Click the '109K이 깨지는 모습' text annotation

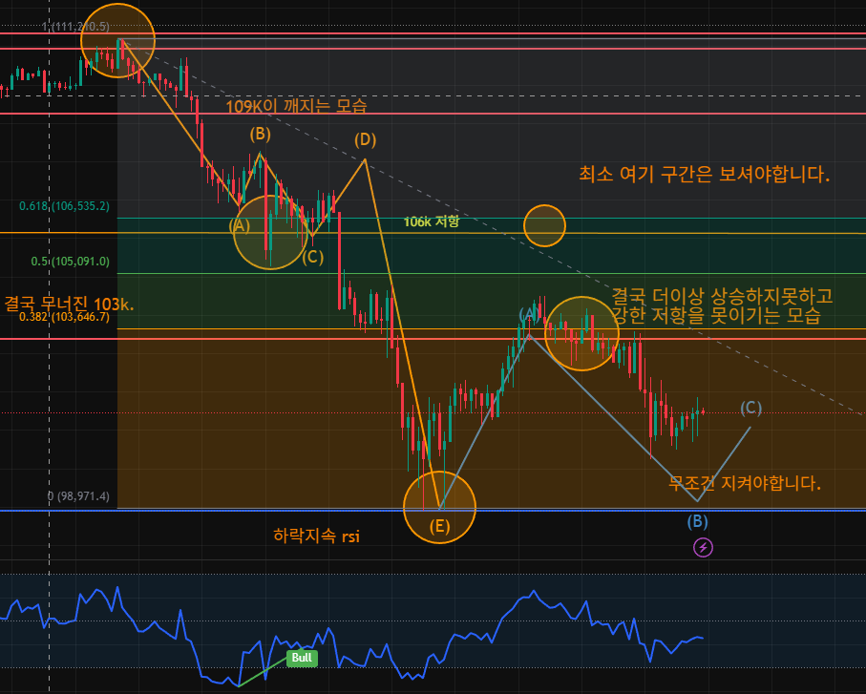[296, 105]
